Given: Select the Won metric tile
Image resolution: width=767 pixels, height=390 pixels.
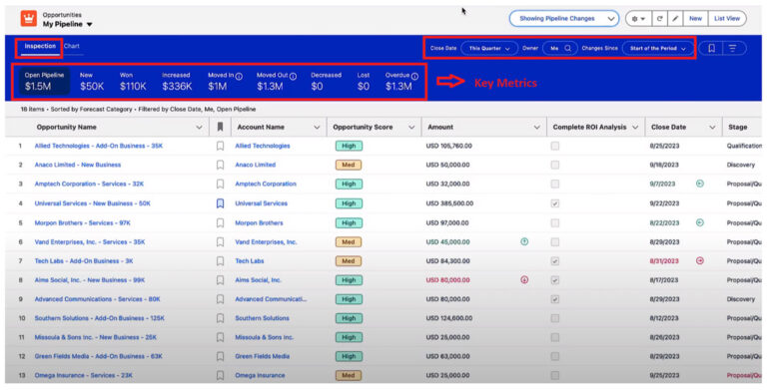Looking at the screenshot, I should (x=133, y=82).
